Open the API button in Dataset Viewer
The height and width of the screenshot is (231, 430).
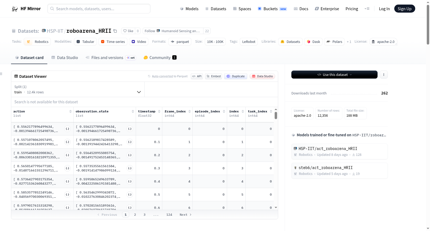(x=197, y=76)
